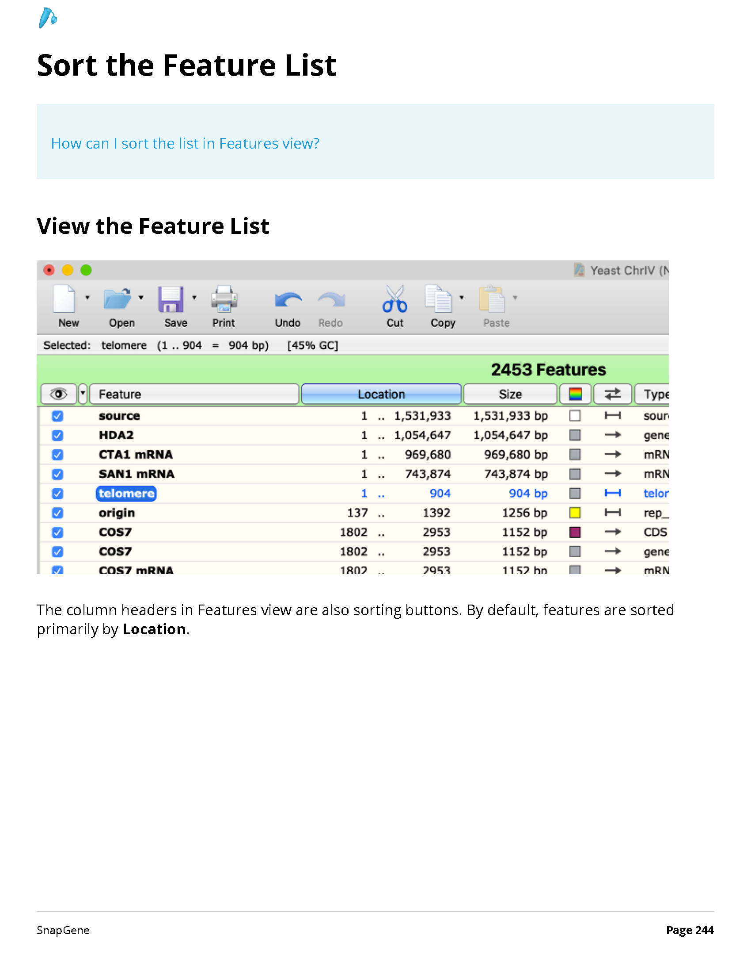
Task: Uncheck the COS7 gene row checkbox
Action: [57, 552]
